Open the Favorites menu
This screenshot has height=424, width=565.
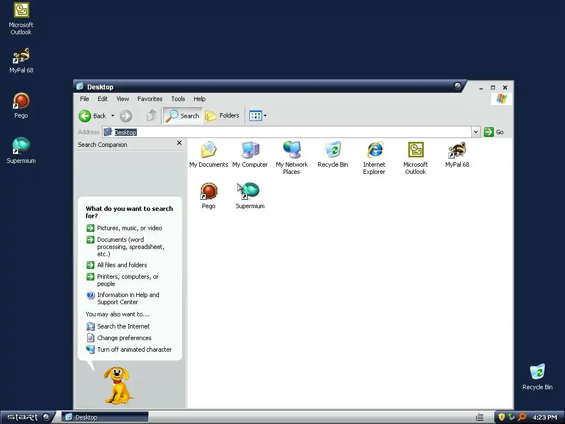click(150, 99)
